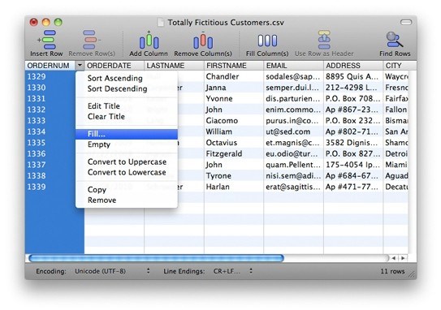The width and height of the screenshot is (441, 310).
Task: Click address cell 175-4054 Ip...
Action: [x=353, y=165]
